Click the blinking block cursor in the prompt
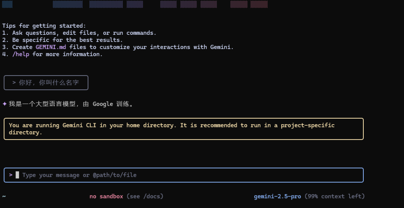Viewport: 404px width, 208px height. pos(17,175)
